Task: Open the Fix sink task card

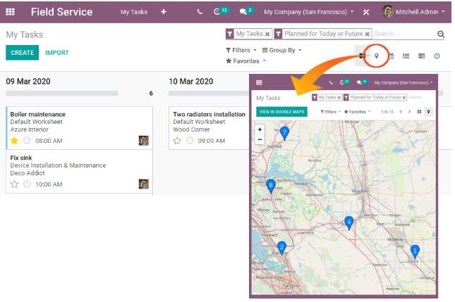Action: pyautogui.click(x=79, y=171)
